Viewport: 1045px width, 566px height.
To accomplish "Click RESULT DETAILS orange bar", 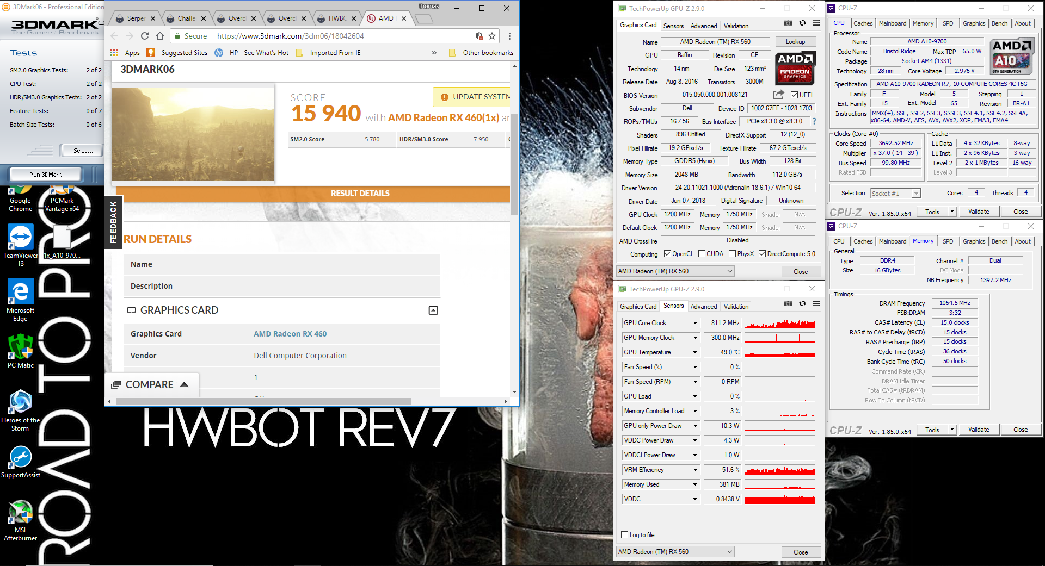I will 312,194.
